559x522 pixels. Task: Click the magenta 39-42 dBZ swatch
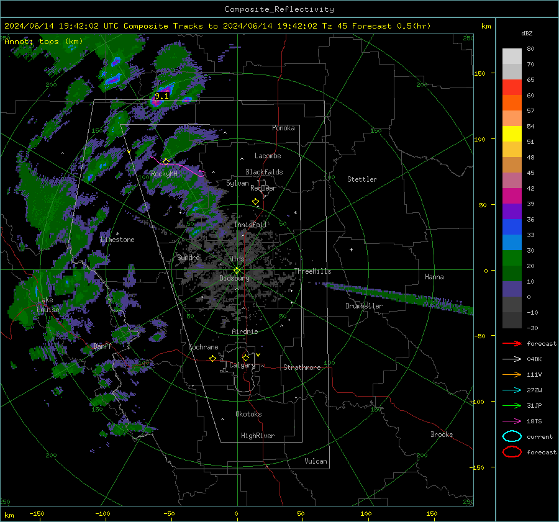click(512, 196)
